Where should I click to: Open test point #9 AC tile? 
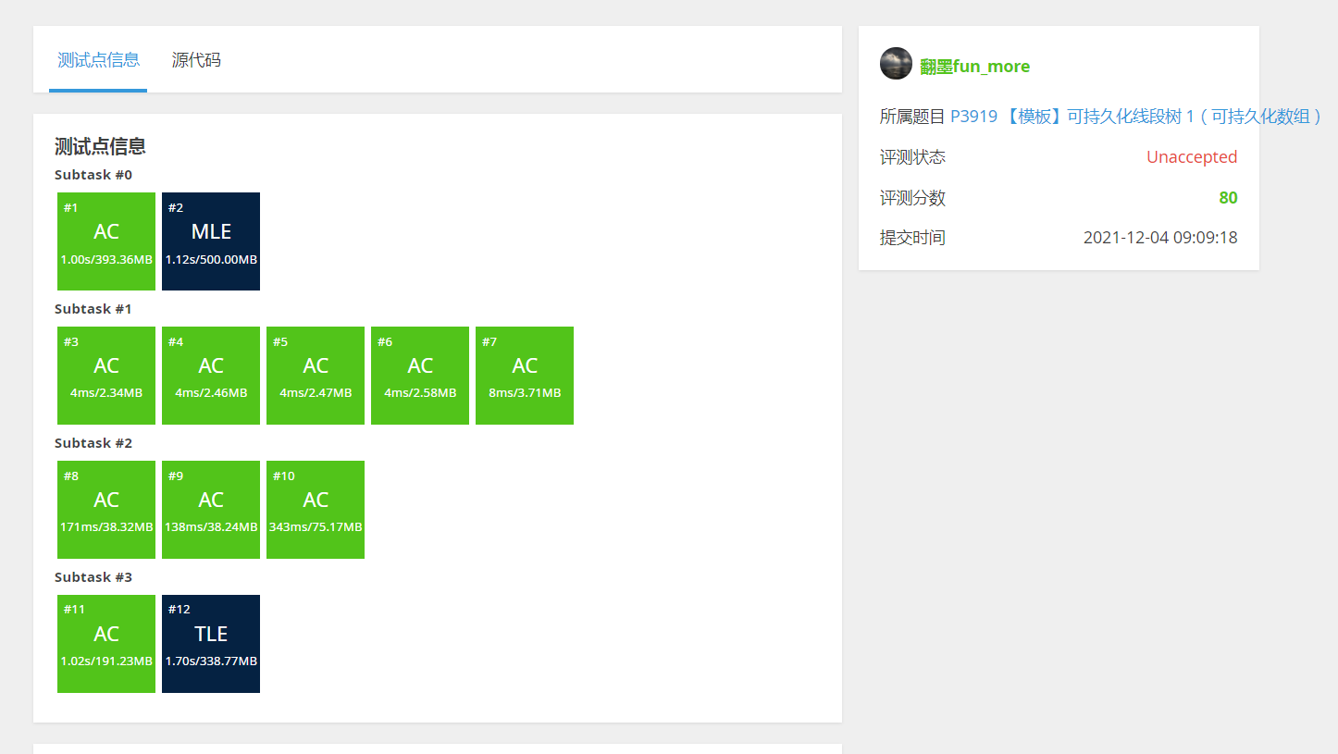coord(211,510)
